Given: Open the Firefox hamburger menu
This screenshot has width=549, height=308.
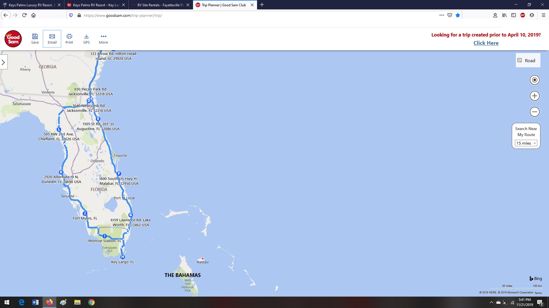Looking at the screenshot, I should [x=544, y=15].
